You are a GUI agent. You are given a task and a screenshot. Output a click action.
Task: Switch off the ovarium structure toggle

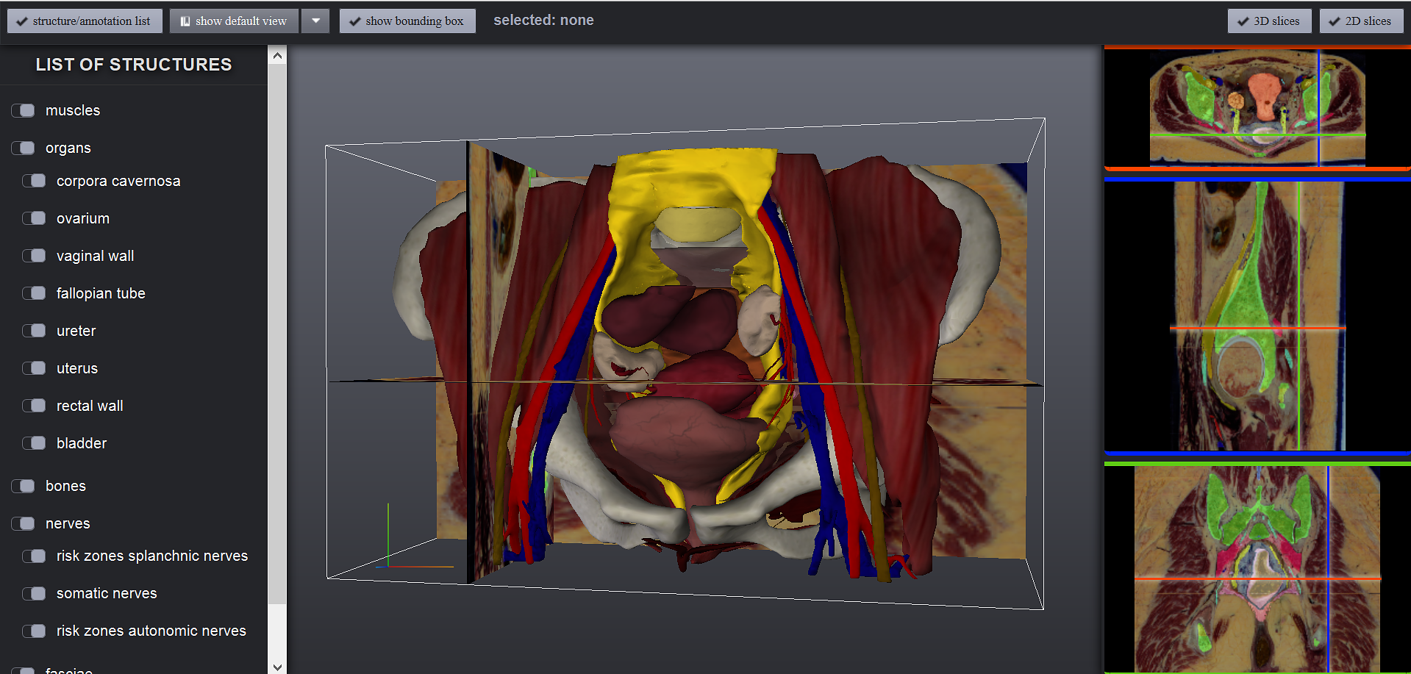(x=34, y=218)
